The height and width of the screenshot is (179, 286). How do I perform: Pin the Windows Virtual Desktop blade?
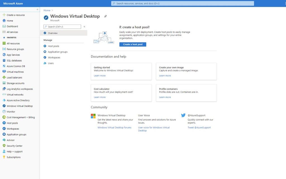pyautogui.click(x=105, y=16)
